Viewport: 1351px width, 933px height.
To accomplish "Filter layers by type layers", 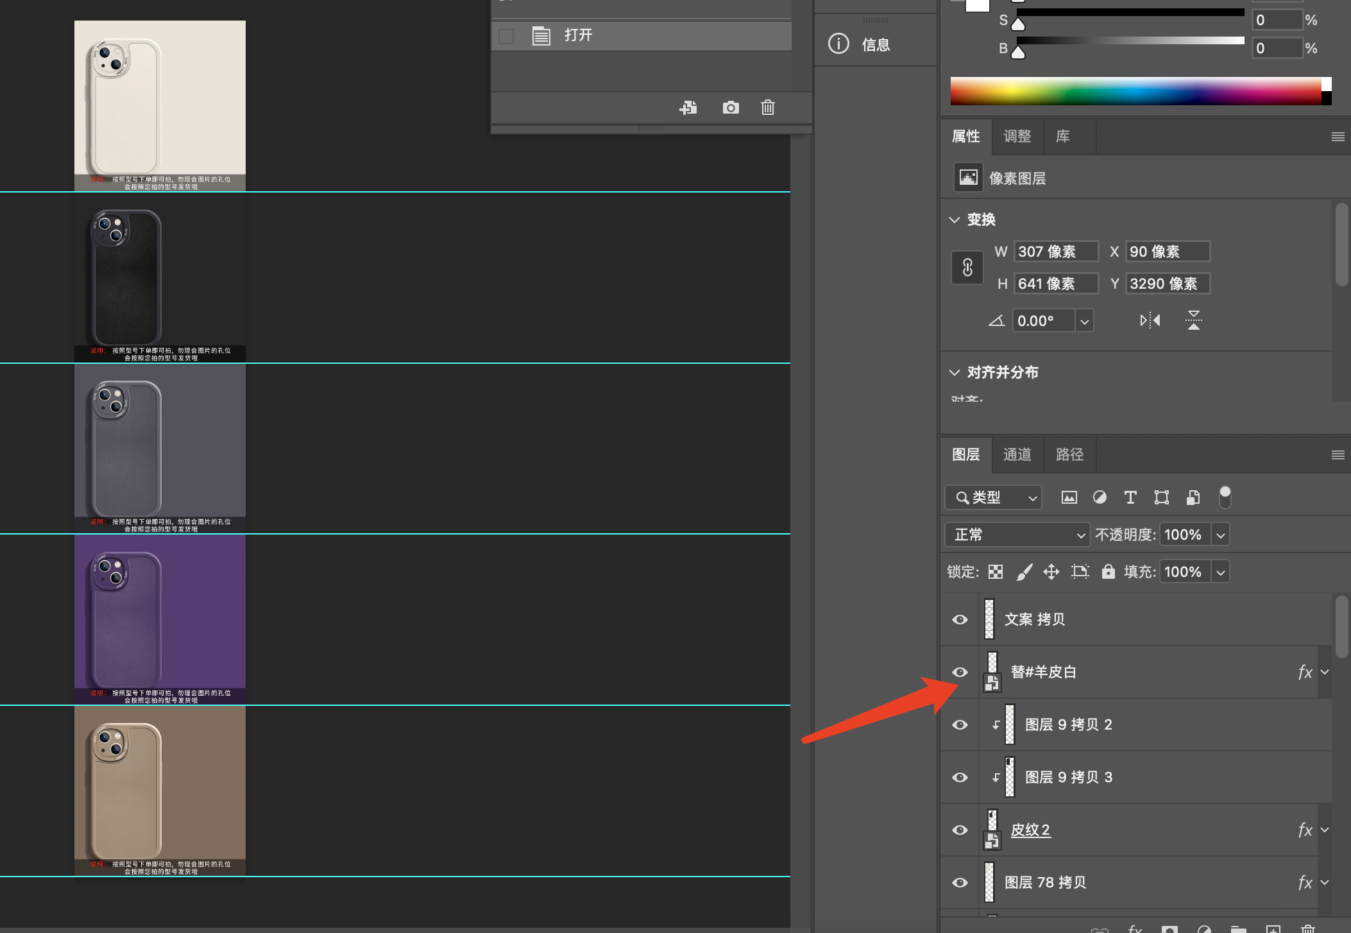I will tap(1130, 497).
